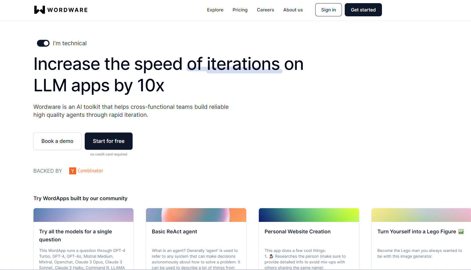
Task: Open the Combinator text link
Action: pos(90,171)
